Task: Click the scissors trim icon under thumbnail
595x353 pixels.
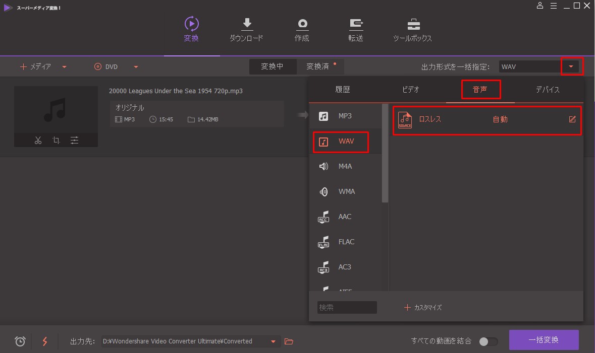Action: (38, 140)
